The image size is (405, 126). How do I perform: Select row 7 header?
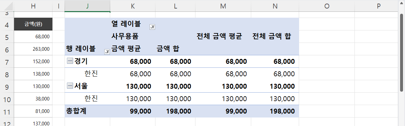7,61
